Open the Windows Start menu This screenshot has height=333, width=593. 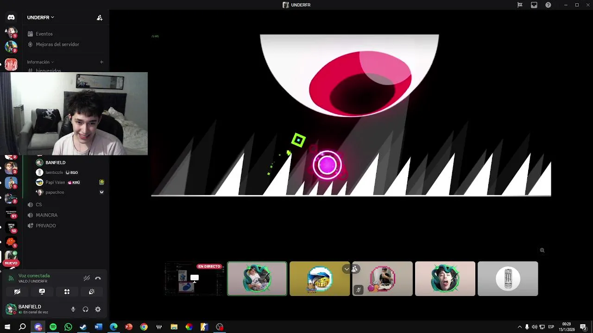pyautogui.click(x=7, y=327)
